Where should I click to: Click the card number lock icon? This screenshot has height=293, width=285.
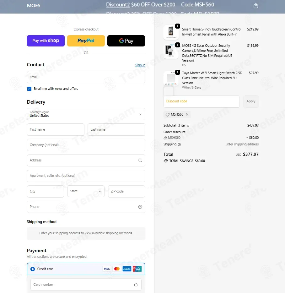tap(136, 285)
